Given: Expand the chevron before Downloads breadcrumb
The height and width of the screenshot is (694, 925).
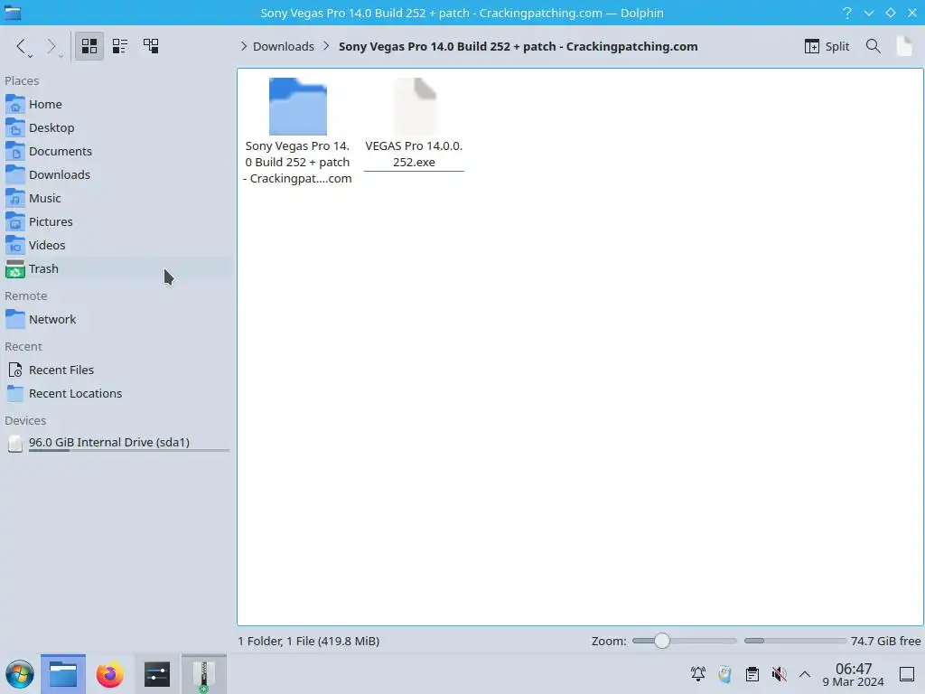Looking at the screenshot, I should click(x=244, y=46).
